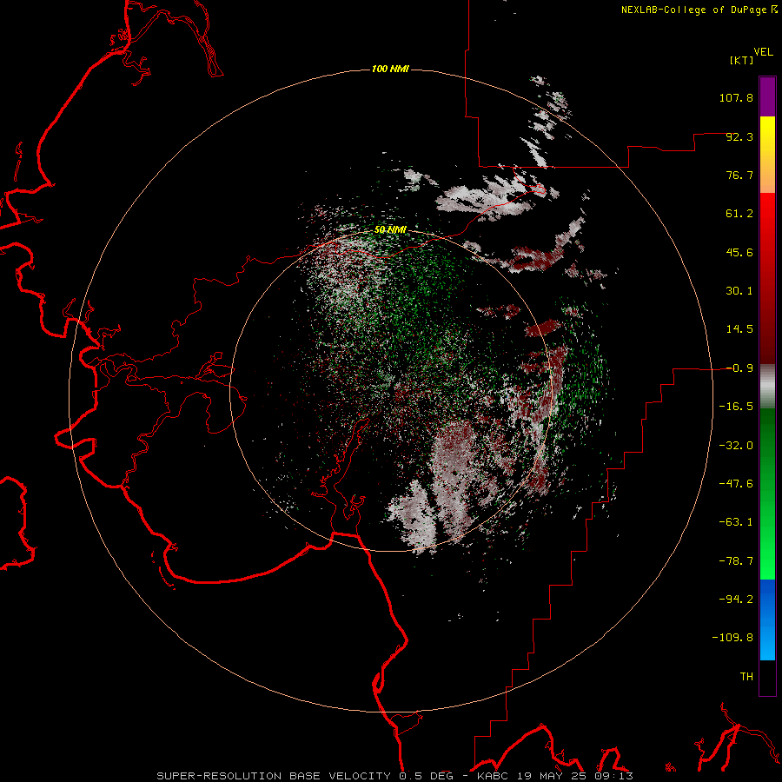Select the -63.1 knot scale value
Image resolution: width=782 pixels, height=782 pixels.
click(x=736, y=522)
